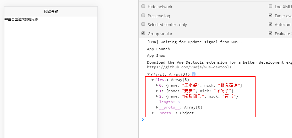Toggle the Log XML checkbox

pos(270,6)
